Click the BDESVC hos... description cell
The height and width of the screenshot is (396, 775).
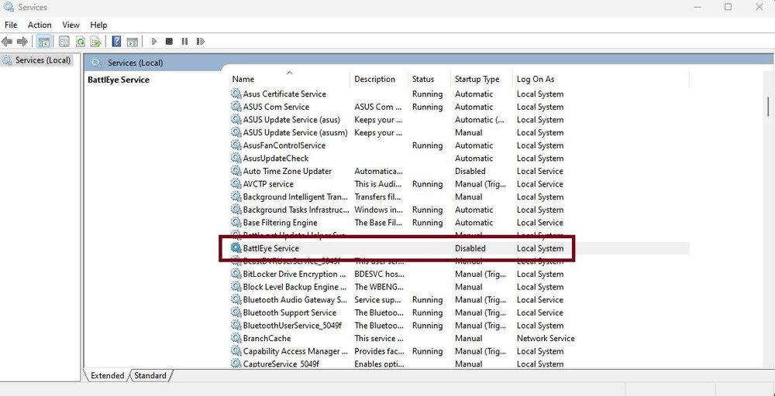click(x=379, y=274)
